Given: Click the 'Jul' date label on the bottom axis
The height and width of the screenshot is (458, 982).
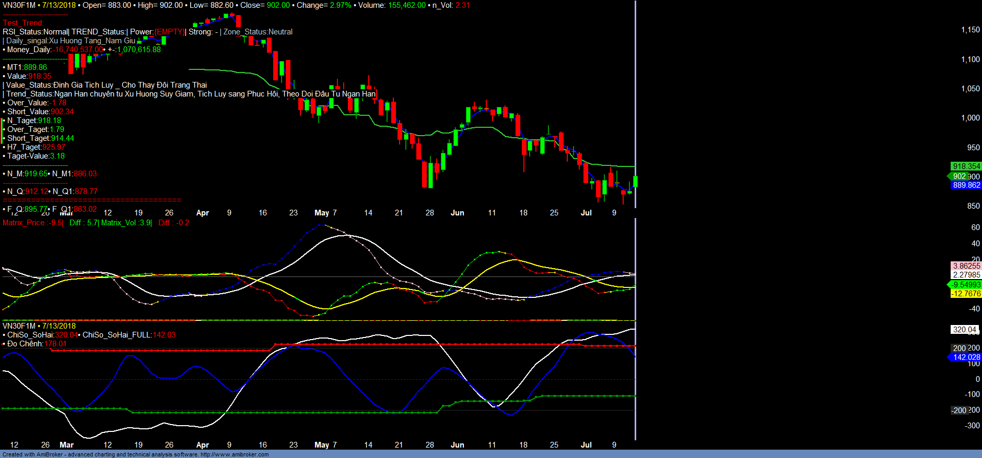Looking at the screenshot, I should [x=586, y=445].
